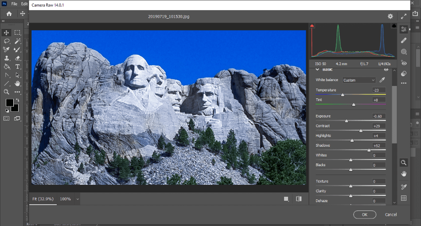Open the zoom level dropdown arrow
This screenshot has height=226, width=421.
(78, 199)
